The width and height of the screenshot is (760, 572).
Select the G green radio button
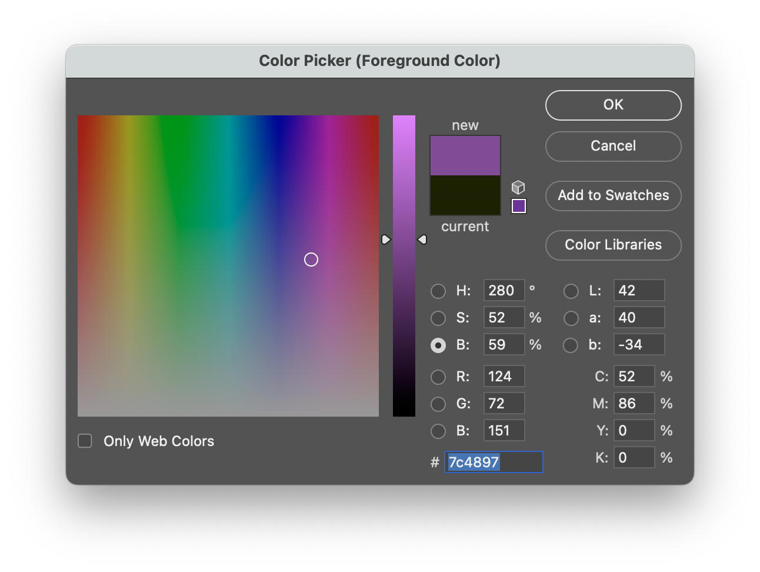tap(438, 404)
